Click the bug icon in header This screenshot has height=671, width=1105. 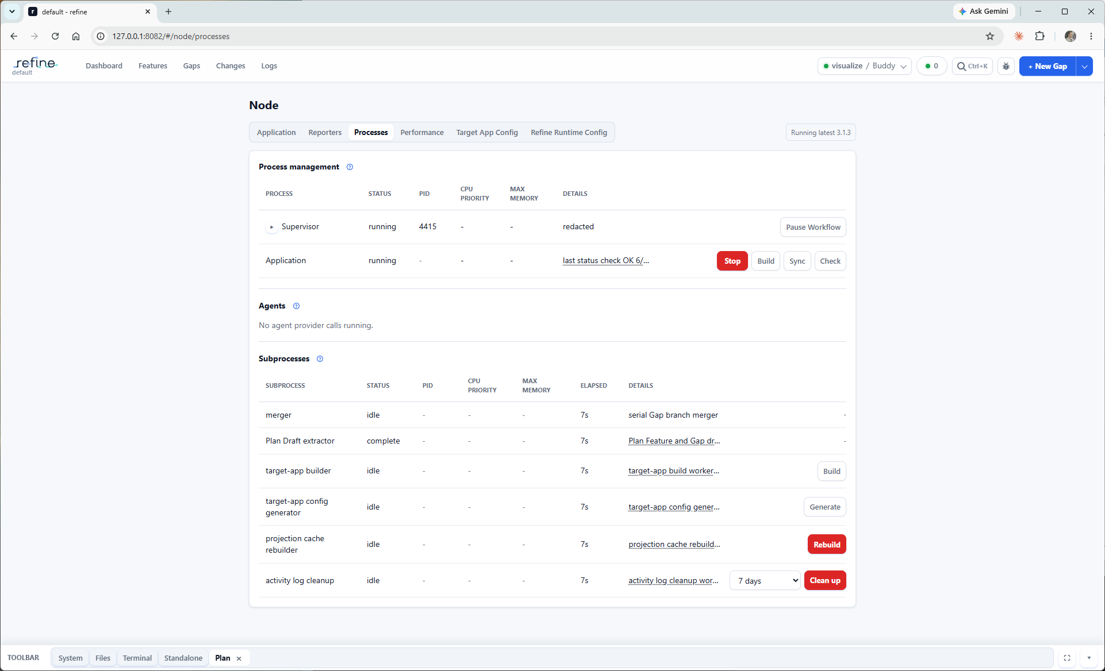coord(1006,66)
